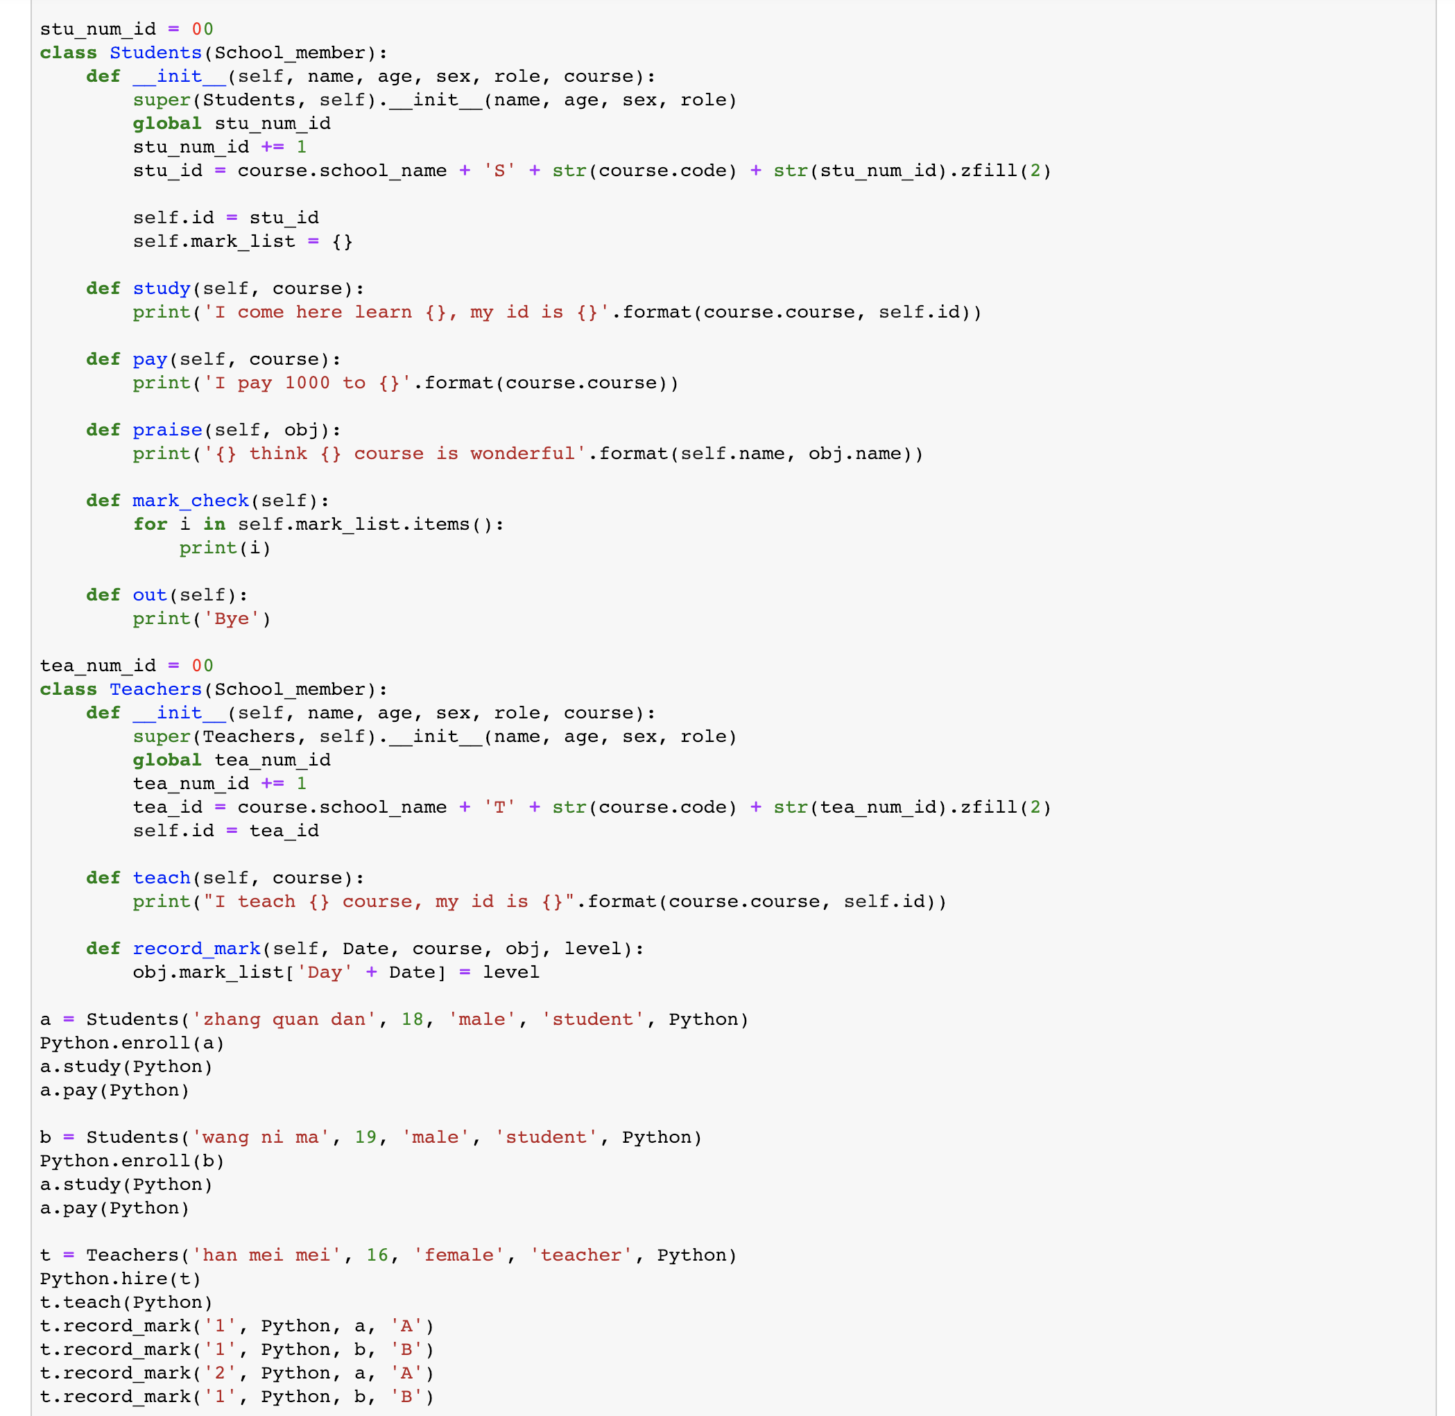Image resolution: width=1455 pixels, height=1416 pixels.
Task: Click the 'study' method name in its definition
Action: click(x=162, y=288)
